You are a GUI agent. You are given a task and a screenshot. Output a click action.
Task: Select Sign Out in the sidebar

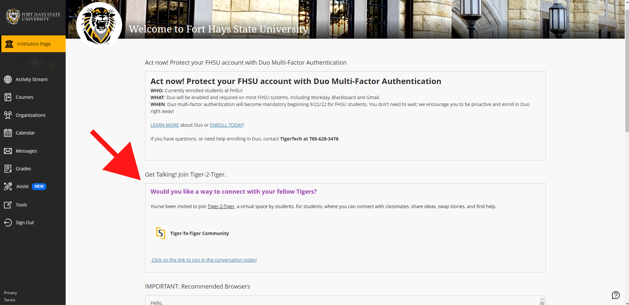25,223
